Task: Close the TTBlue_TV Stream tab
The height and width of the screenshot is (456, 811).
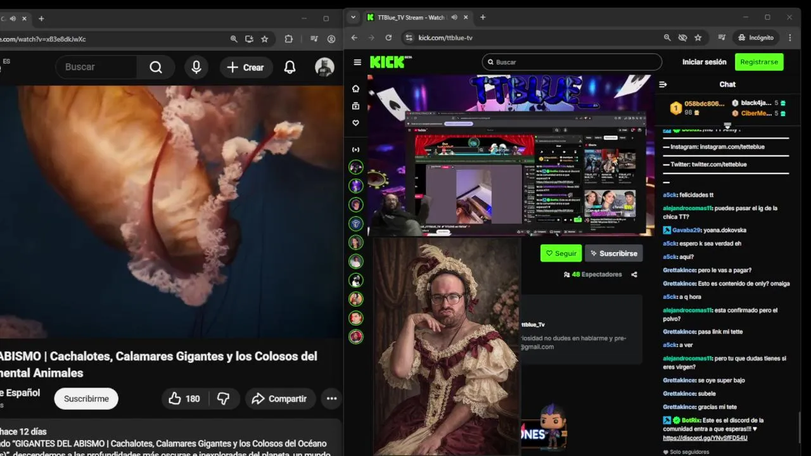Action: [466, 17]
